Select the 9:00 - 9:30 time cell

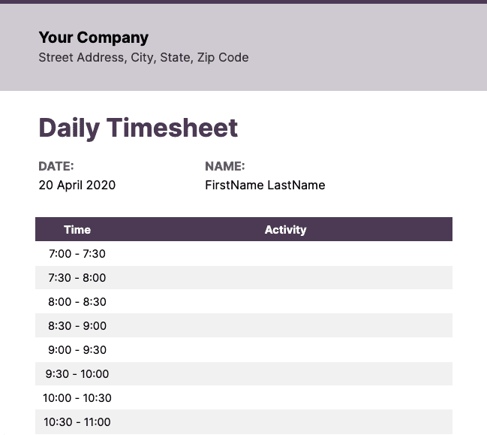77,350
